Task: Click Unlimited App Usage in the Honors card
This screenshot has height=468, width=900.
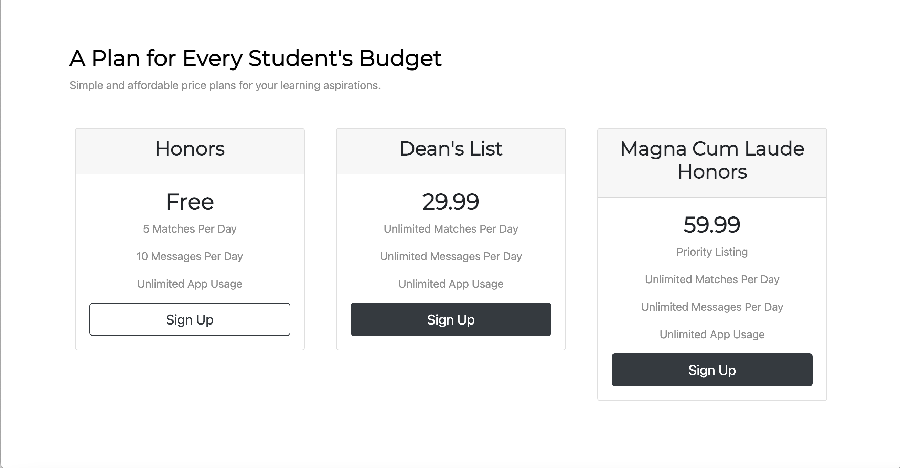Action: point(190,284)
